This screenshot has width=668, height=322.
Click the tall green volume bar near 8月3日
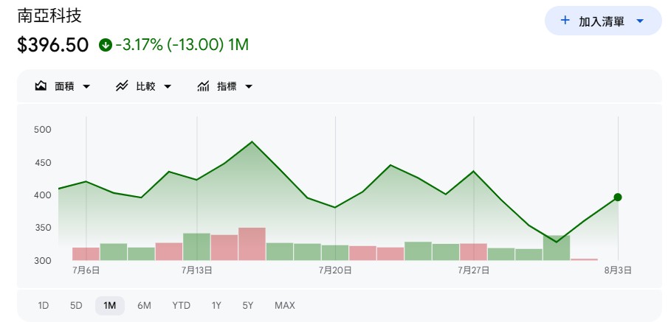pyautogui.click(x=557, y=248)
